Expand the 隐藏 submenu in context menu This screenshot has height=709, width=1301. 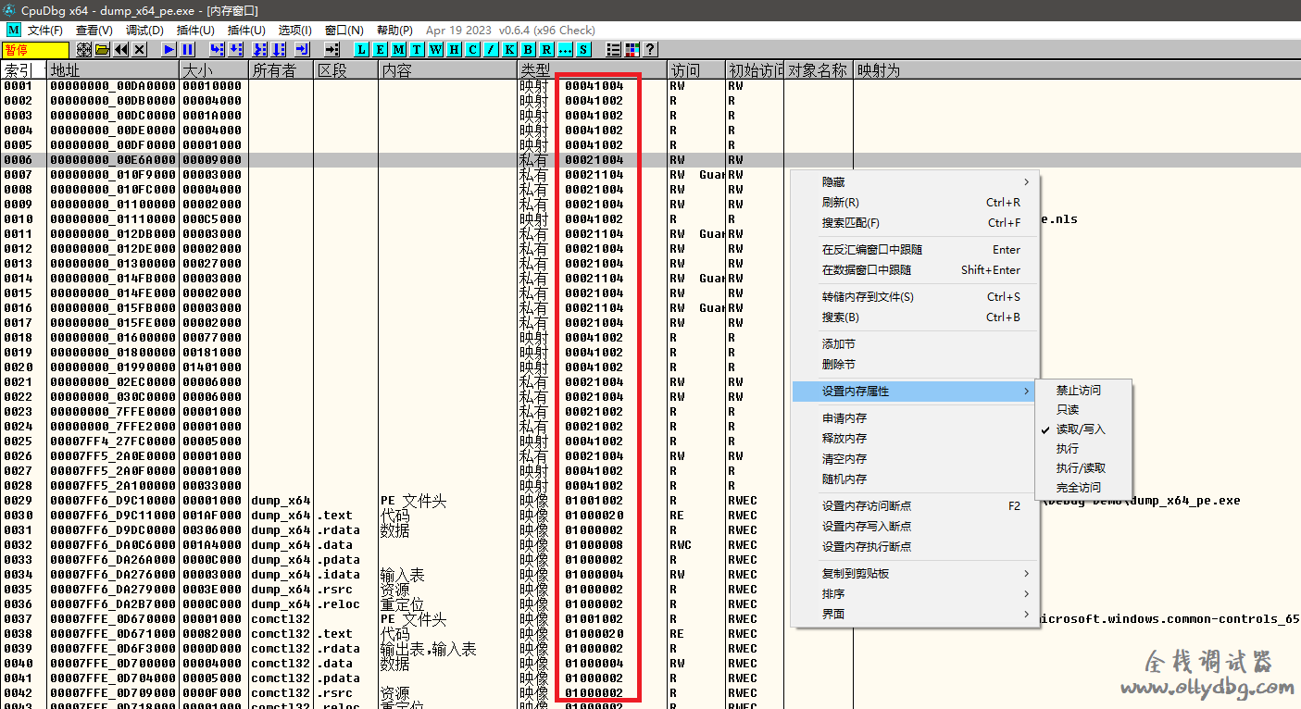tap(915, 182)
